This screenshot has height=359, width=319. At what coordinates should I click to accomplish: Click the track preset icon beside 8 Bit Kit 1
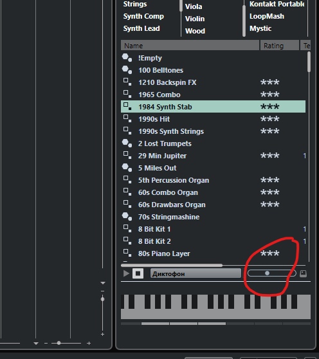pyautogui.click(x=127, y=228)
